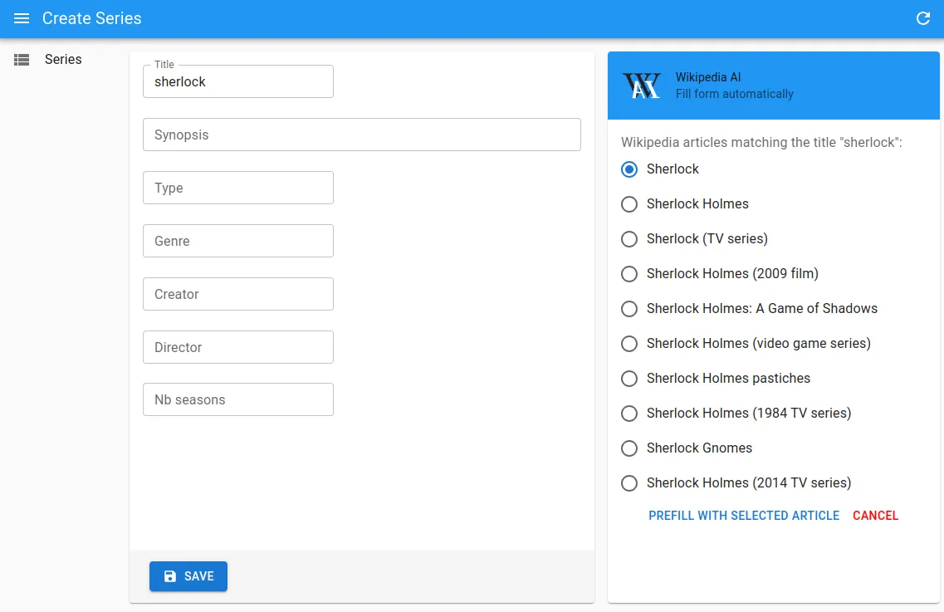Click the refresh icon in the top bar
Screen dimensions: 944x612
coord(922,18)
